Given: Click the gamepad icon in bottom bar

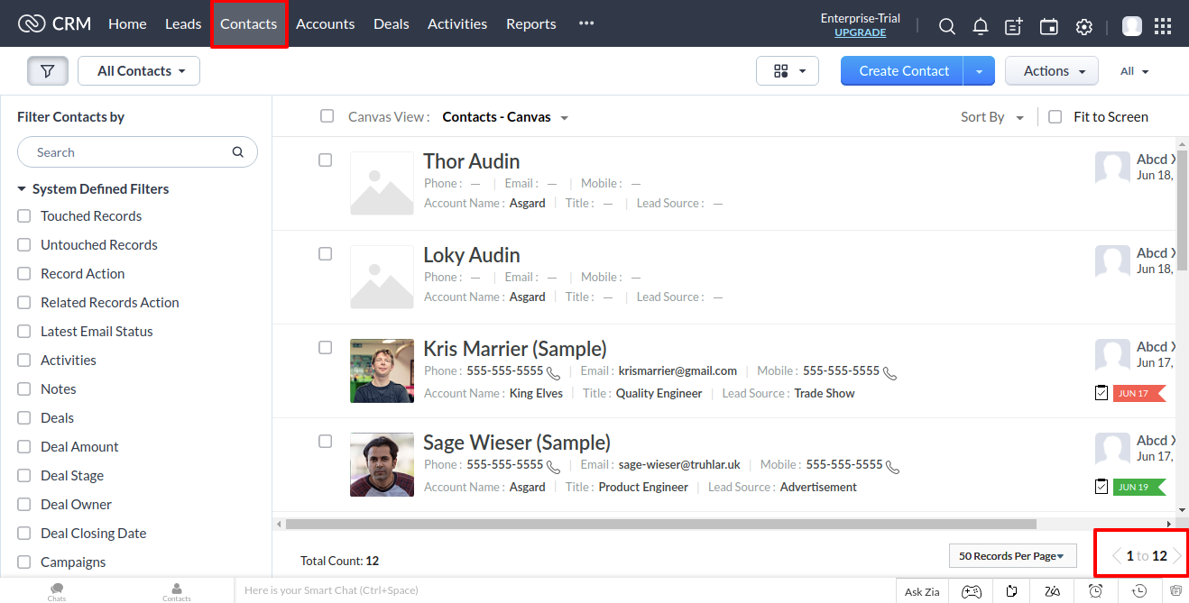Looking at the screenshot, I should coord(971,591).
